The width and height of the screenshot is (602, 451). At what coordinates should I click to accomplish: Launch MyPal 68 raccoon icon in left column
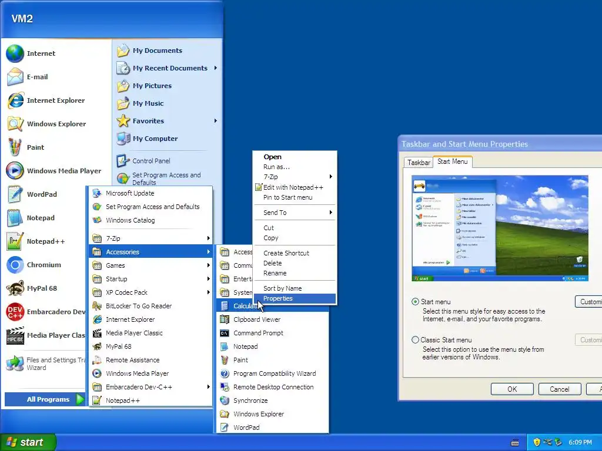point(15,288)
